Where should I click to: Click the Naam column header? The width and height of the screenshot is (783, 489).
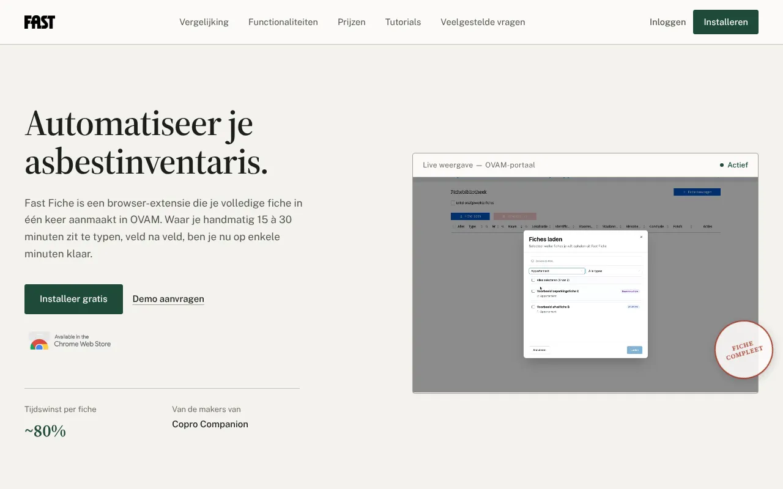[x=512, y=226]
